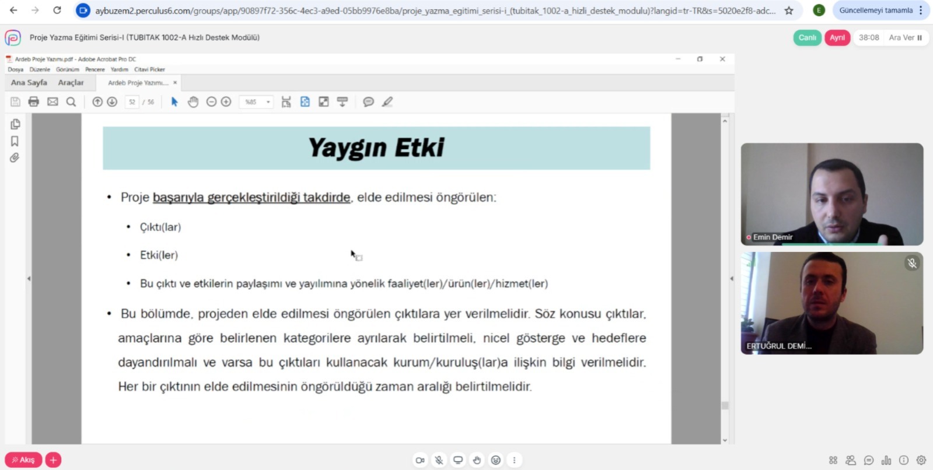Switch to the Araçlar tab

pos(71,83)
